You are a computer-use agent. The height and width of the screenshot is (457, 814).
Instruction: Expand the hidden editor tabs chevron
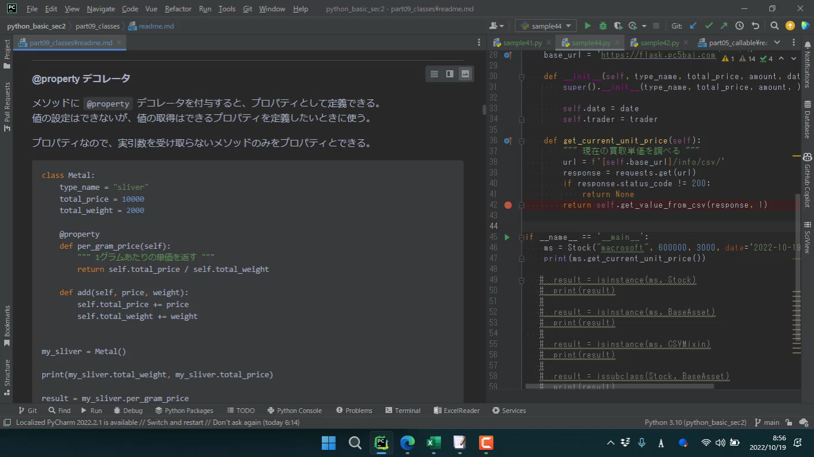(x=777, y=42)
